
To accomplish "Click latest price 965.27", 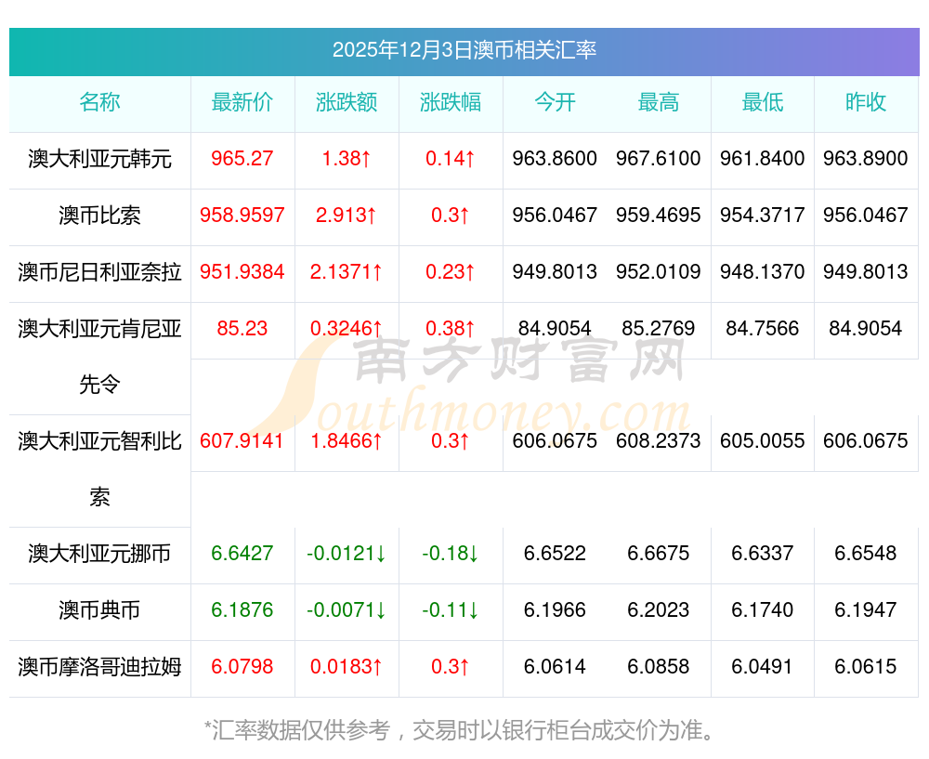I will (242, 159).
